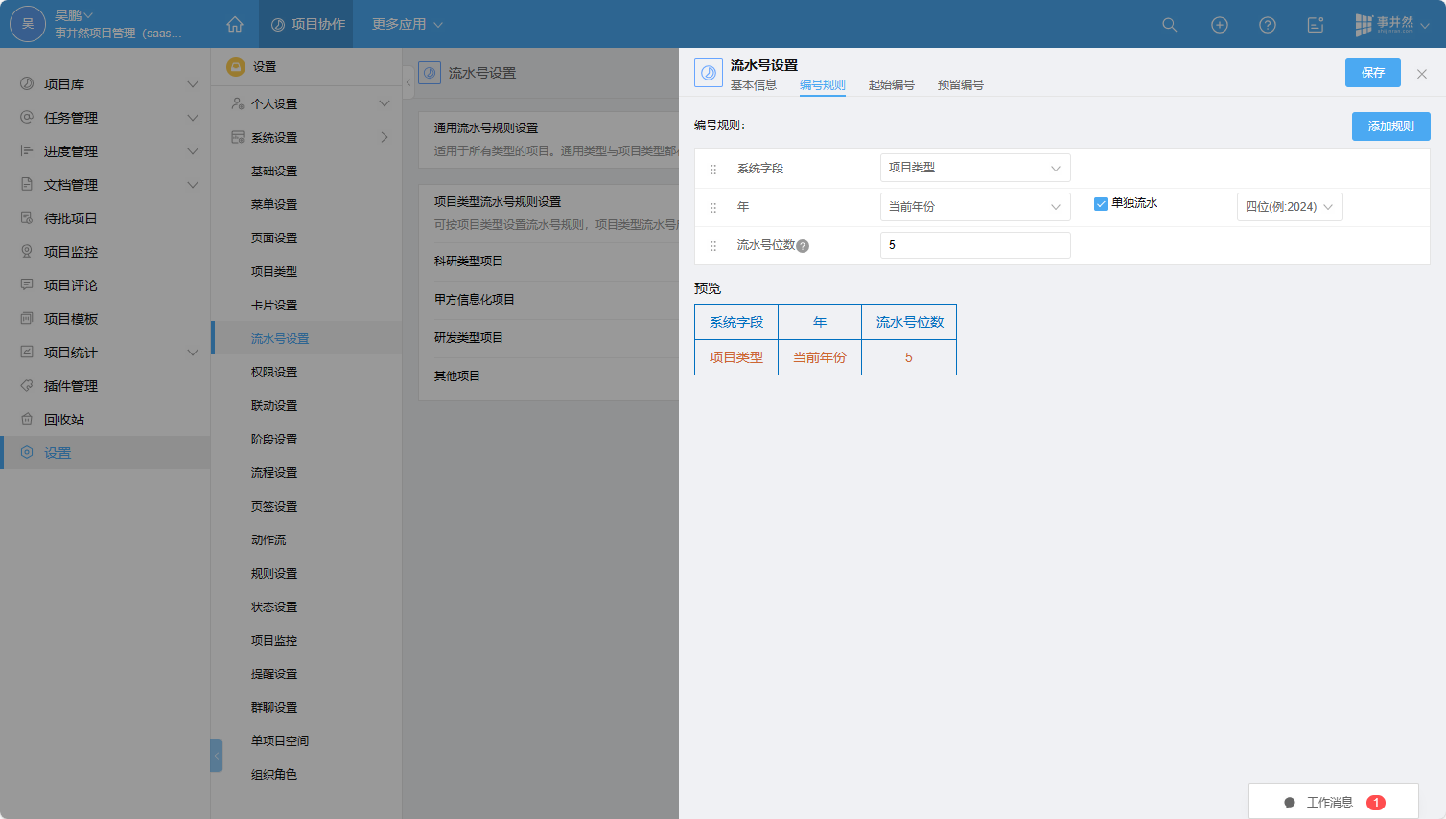Click the plus circle add icon
Image resolution: width=1446 pixels, height=819 pixels.
click(x=1220, y=25)
